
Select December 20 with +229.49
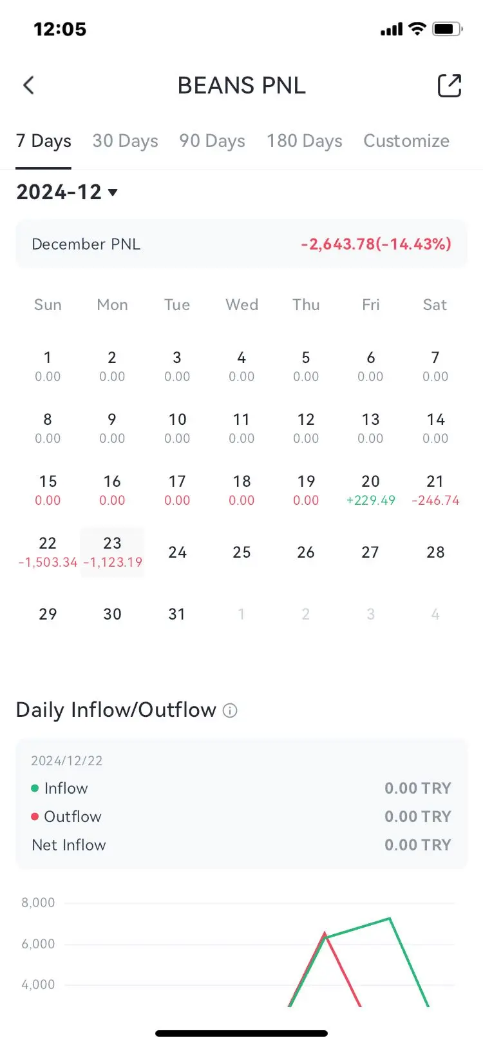coord(370,490)
